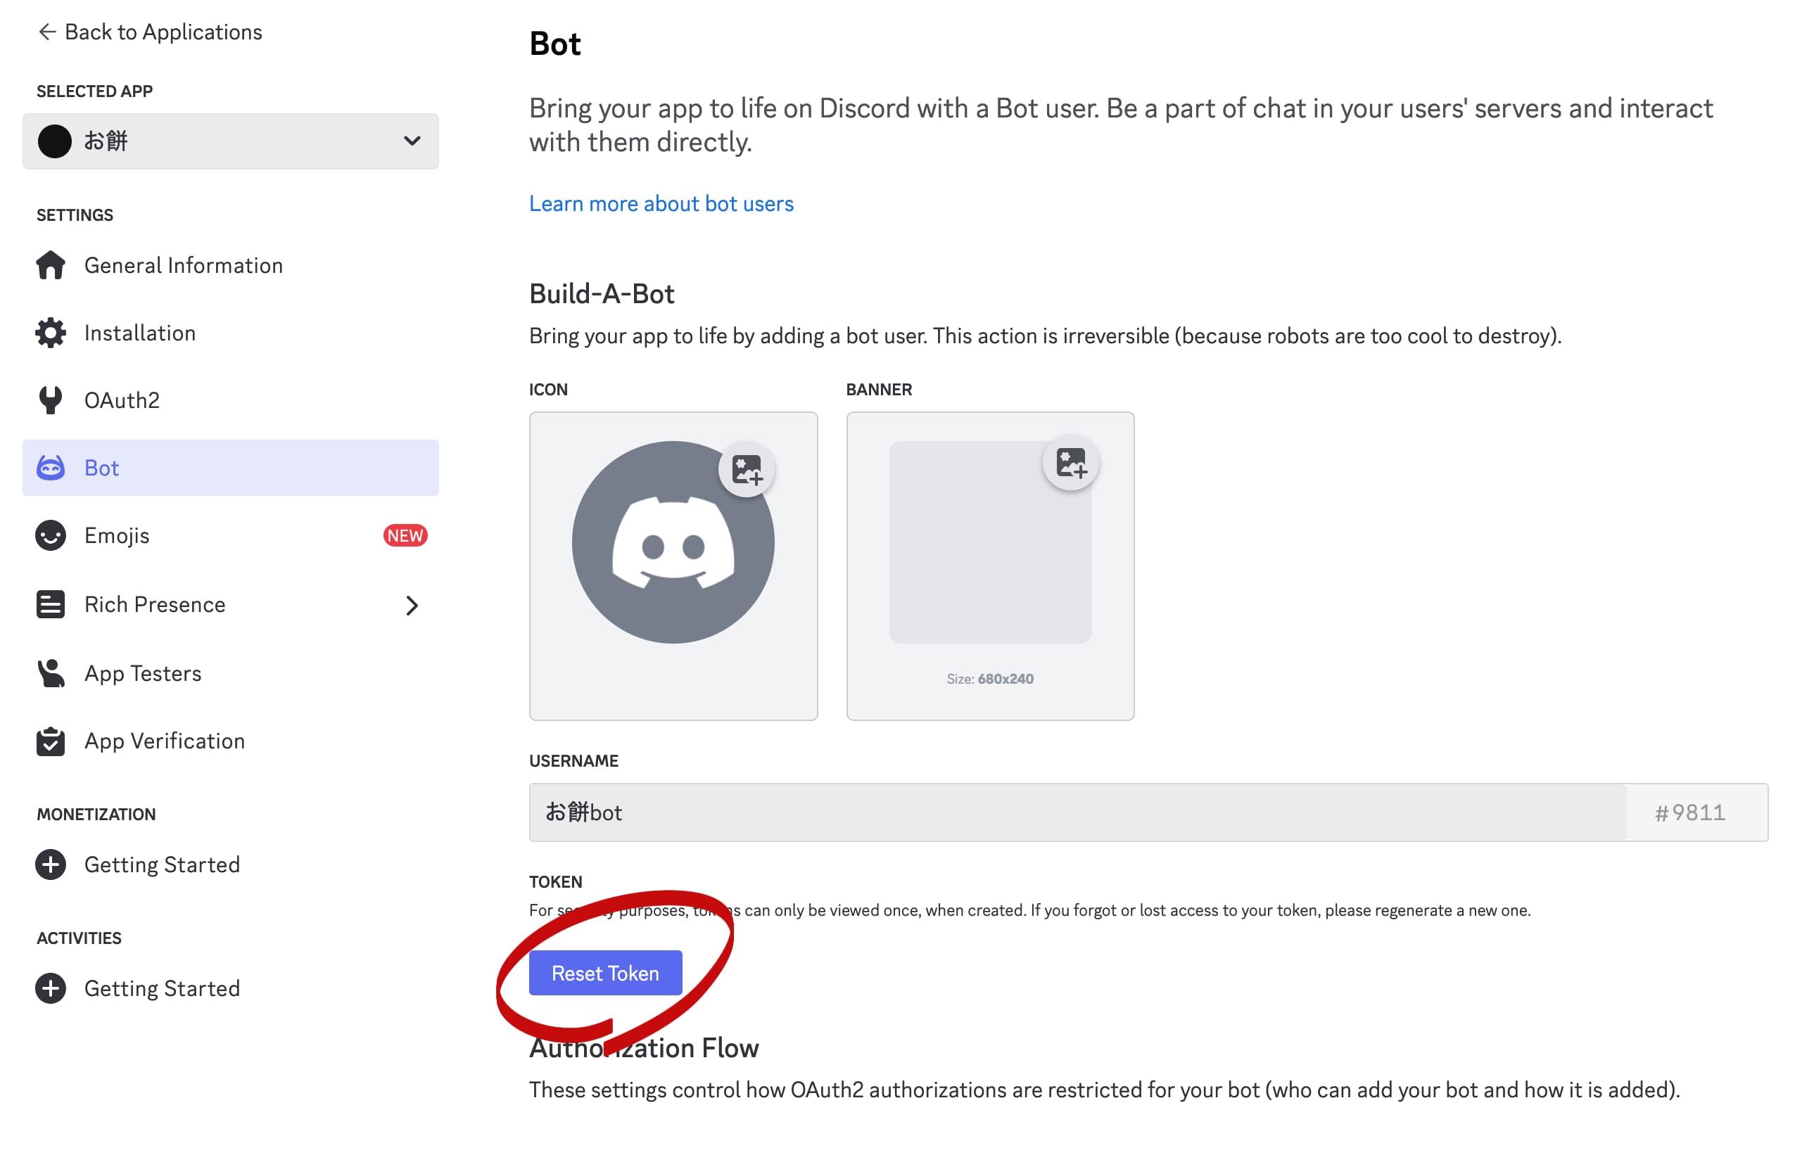Click the Bot robot face icon
This screenshot has width=1814, height=1155.
tap(51, 468)
